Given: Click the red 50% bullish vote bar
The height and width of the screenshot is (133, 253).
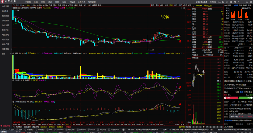Looking at the screenshot, I should (231, 98).
